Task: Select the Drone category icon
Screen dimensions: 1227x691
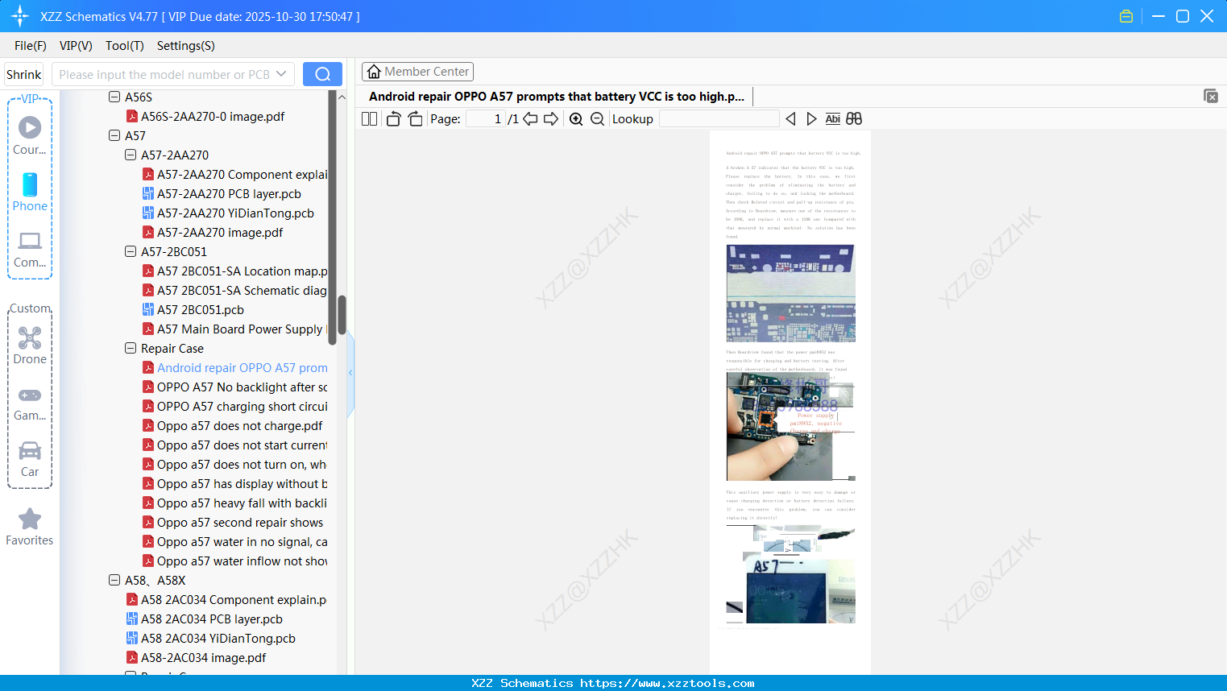Action: pyautogui.click(x=30, y=345)
